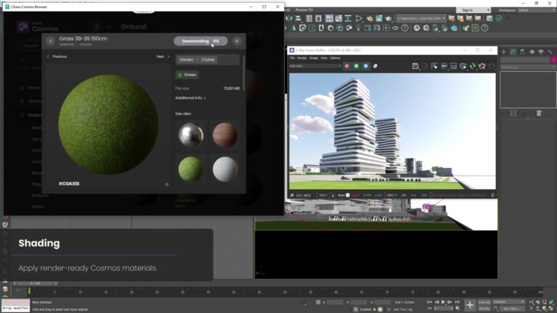The height and width of the screenshot is (313, 557).
Task: Open the Create tab plus icon in command panel
Action: click(x=504, y=52)
